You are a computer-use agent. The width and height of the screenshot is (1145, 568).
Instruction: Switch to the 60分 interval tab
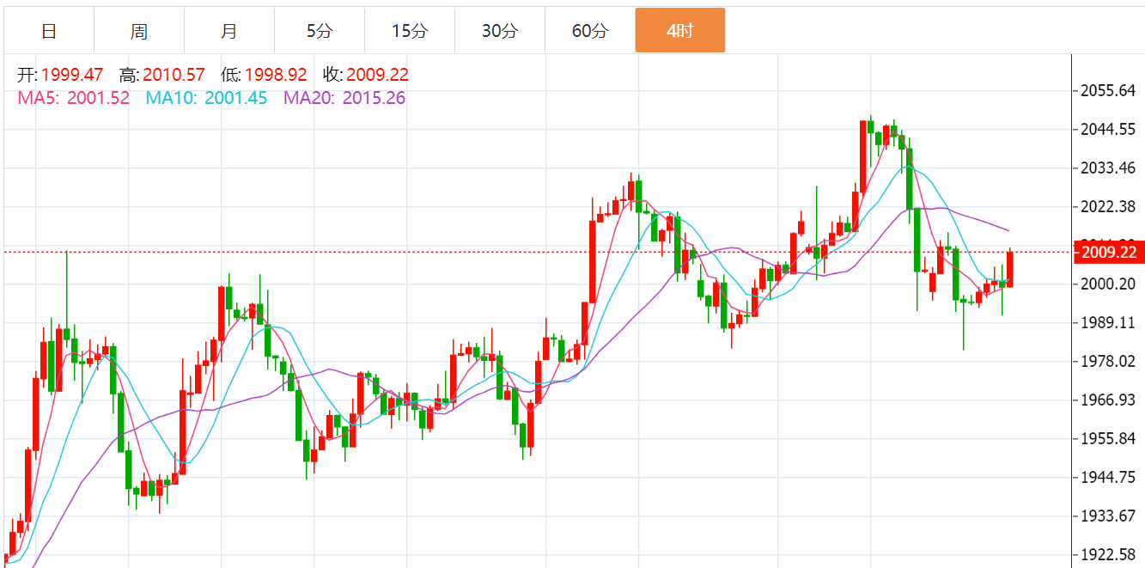tap(590, 31)
